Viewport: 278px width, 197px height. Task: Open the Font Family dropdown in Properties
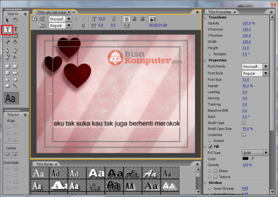point(265,67)
